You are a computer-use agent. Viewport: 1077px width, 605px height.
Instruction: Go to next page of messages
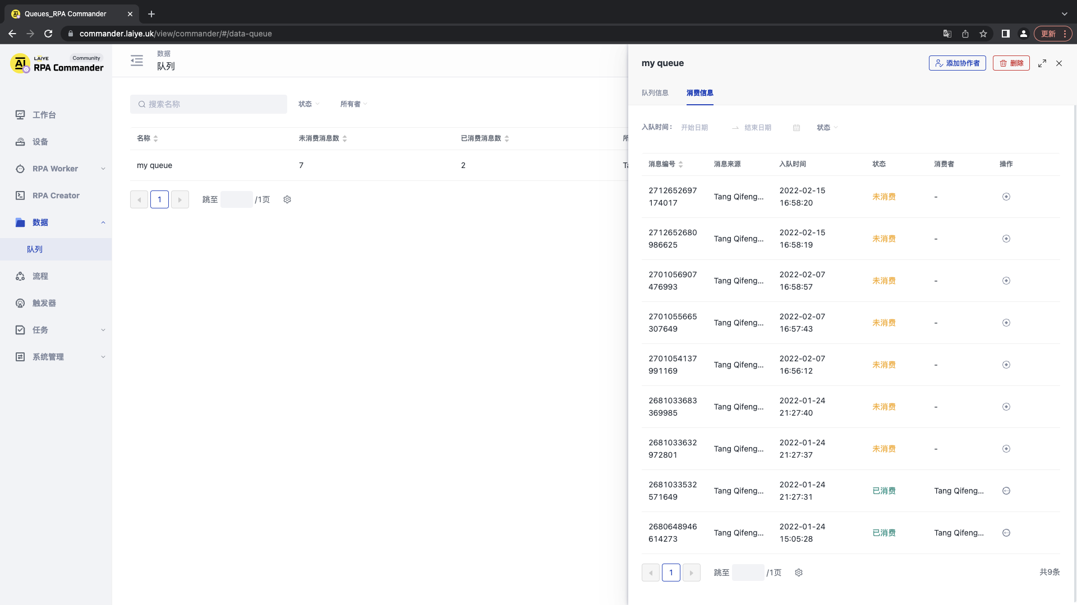692,573
